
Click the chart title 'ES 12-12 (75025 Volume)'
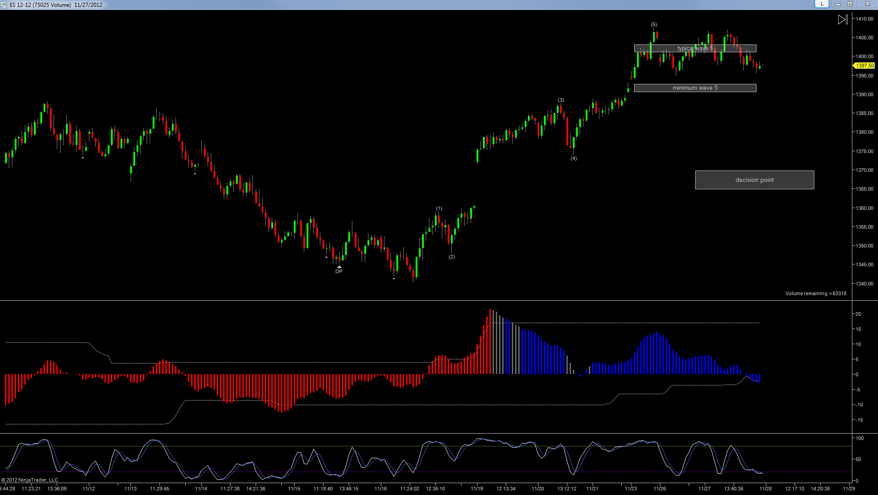[x=40, y=5]
